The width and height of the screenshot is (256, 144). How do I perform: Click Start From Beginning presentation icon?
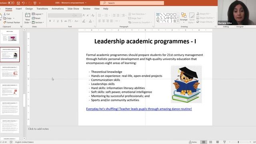coord(35,3)
